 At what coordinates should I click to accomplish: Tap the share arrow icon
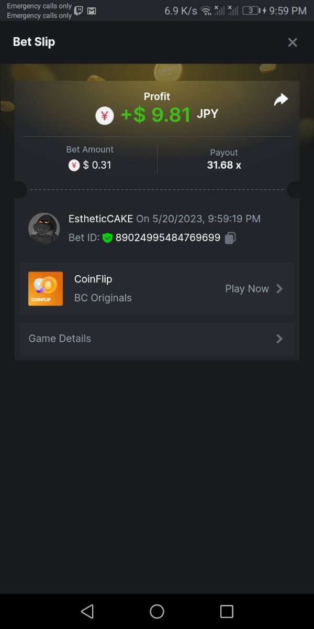(x=281, y=100)
